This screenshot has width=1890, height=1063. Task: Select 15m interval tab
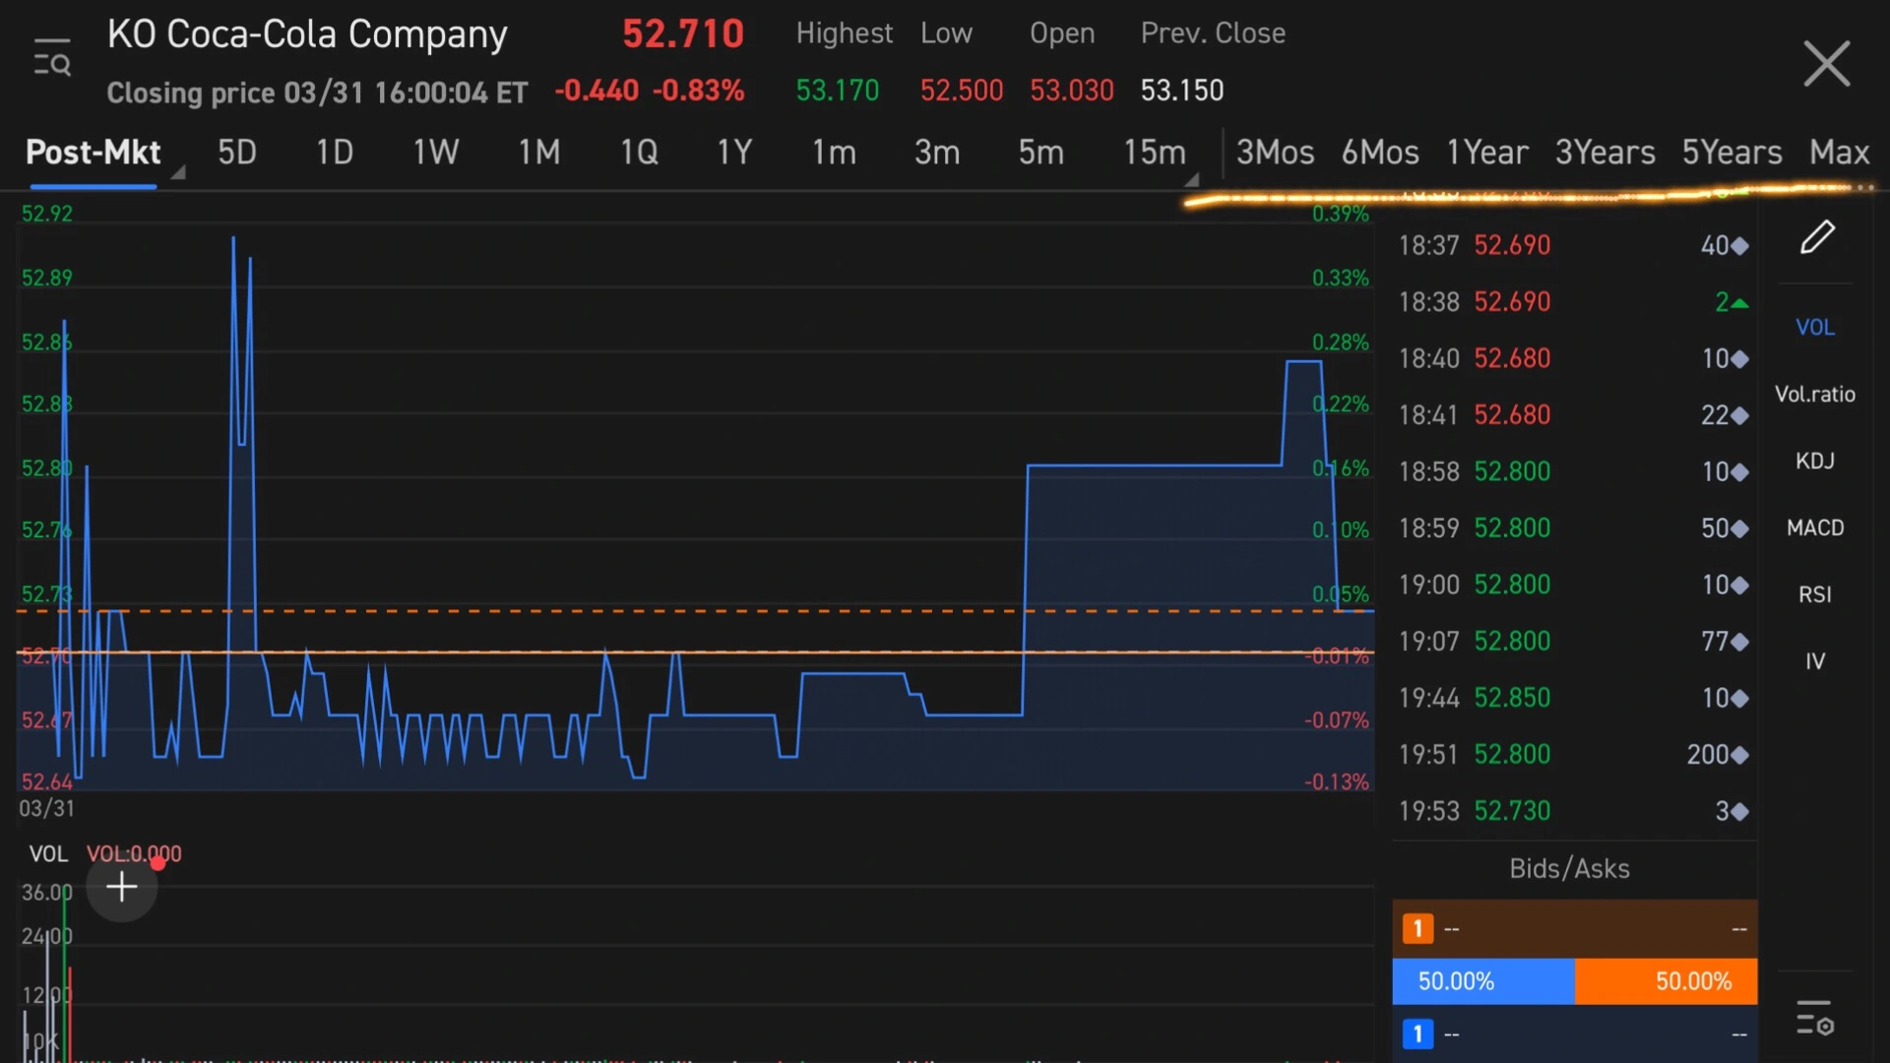pos(1155,153)
